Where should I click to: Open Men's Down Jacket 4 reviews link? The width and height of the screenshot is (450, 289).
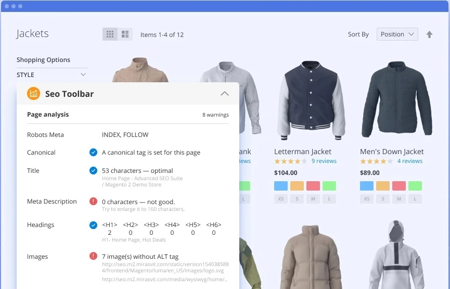[410, 161]
